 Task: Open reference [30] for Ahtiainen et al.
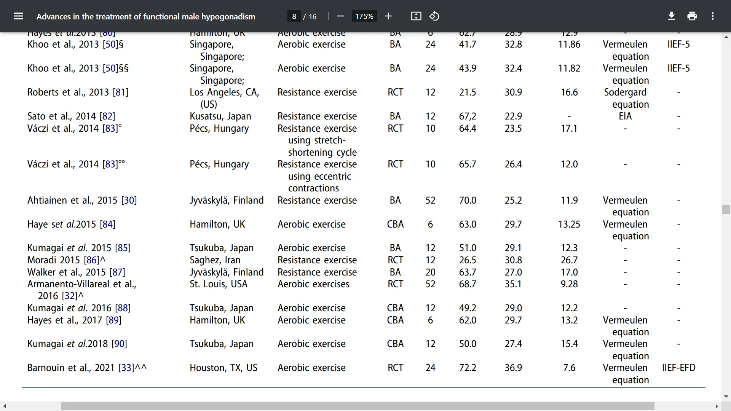(129, 201)
